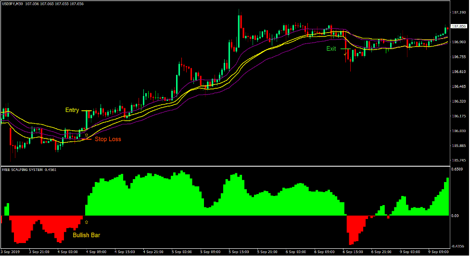The height and width of the screenshot is (256, 470).
Task: Click the 106.320 level on price scale
Action: click(458, 101)
